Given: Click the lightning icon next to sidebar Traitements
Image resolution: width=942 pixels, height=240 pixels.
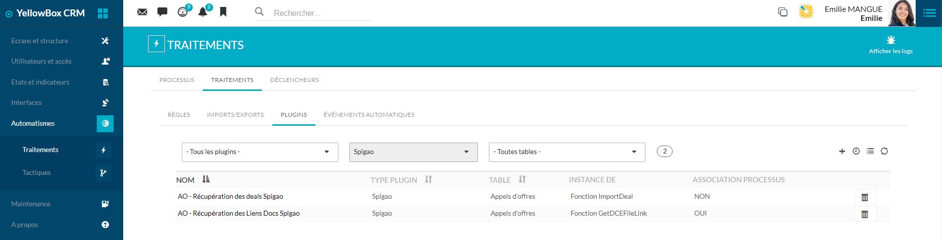Looking at the screenshot, I should coord(103,150).
